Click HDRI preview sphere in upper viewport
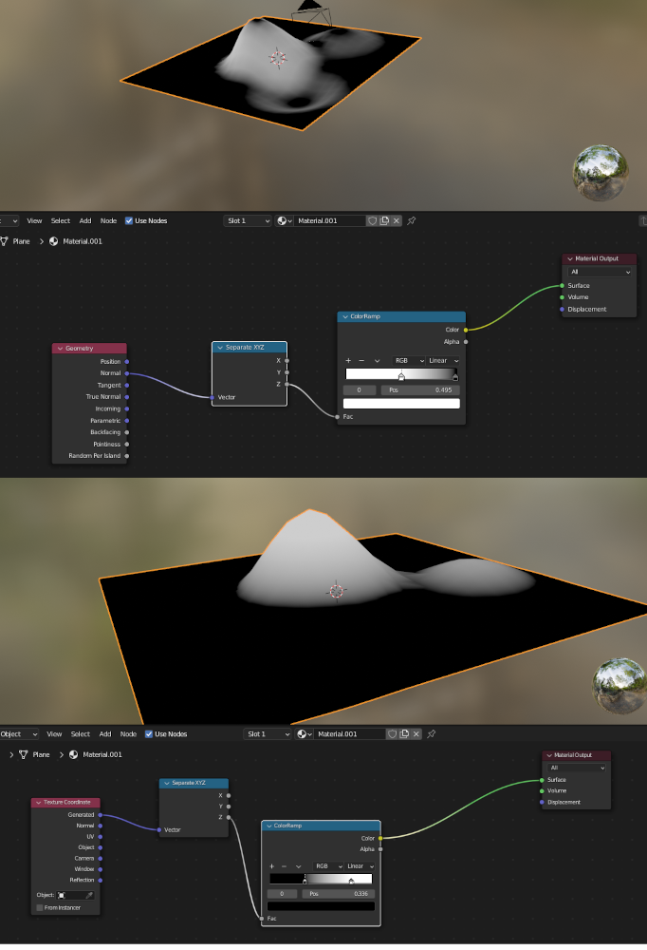 tap(601, 173)
